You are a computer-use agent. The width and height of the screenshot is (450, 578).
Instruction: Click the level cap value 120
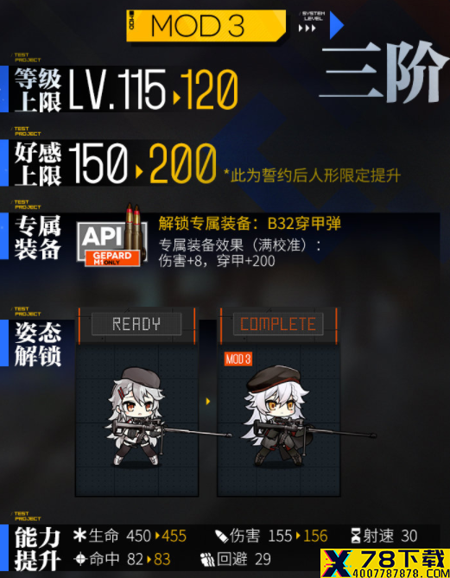coord(209,90)
